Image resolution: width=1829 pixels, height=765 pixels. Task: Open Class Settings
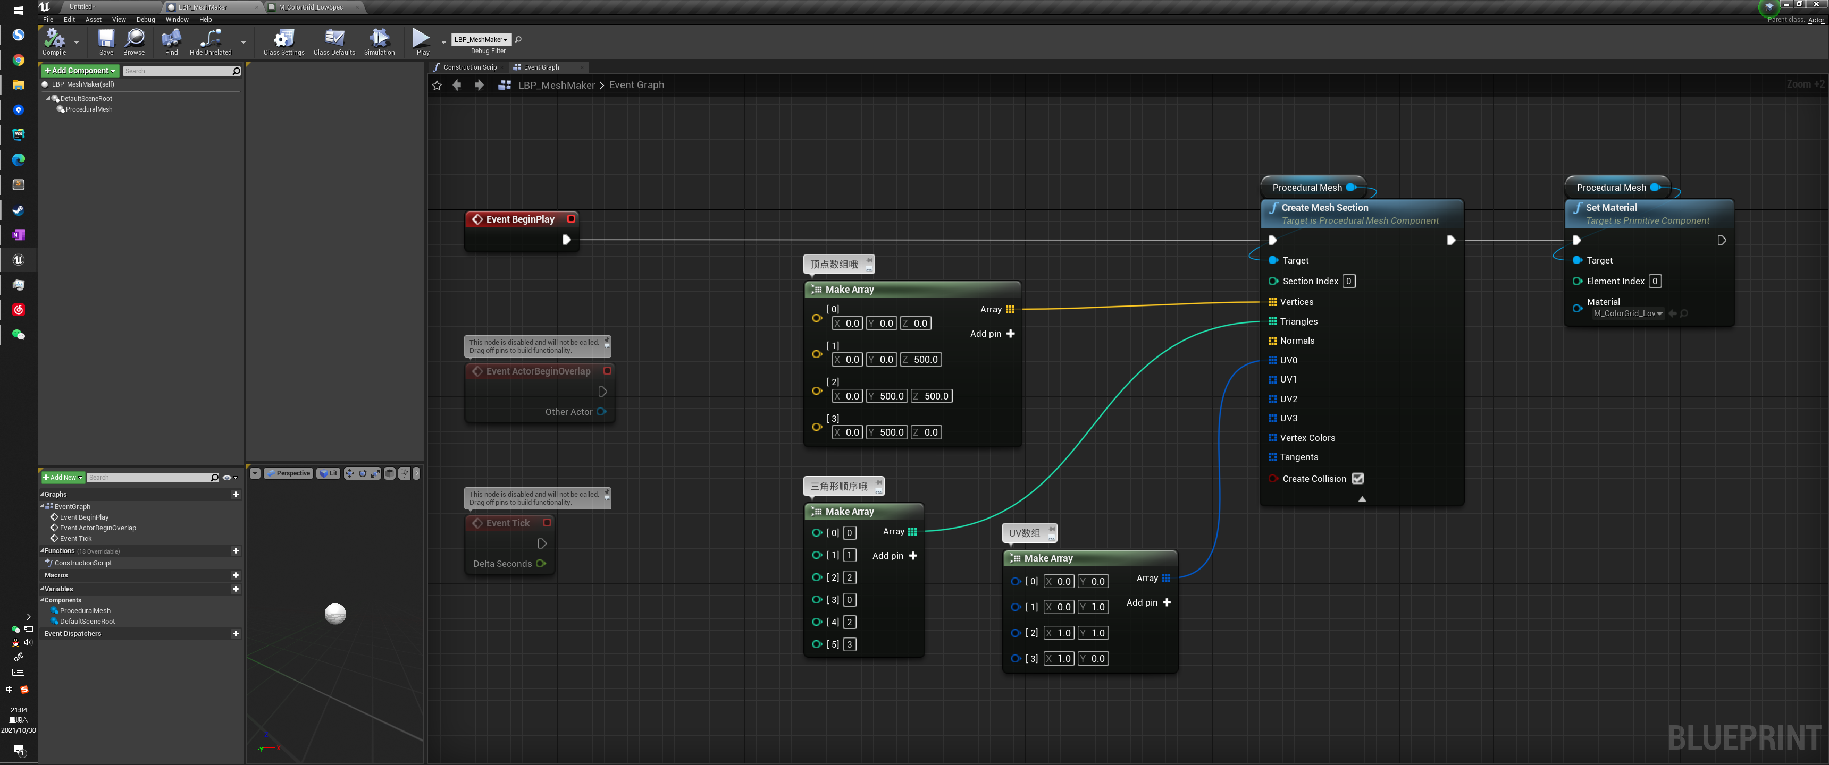tap(282, 41)
